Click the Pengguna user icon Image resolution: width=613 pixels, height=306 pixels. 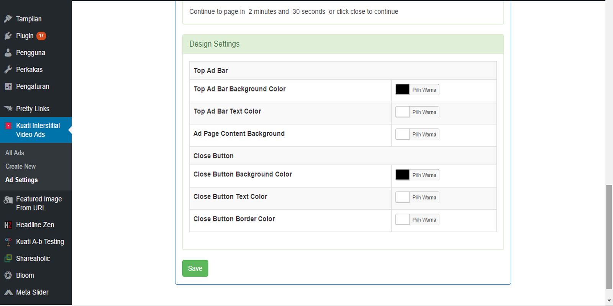pyautogui.click(x=8, y=53)
